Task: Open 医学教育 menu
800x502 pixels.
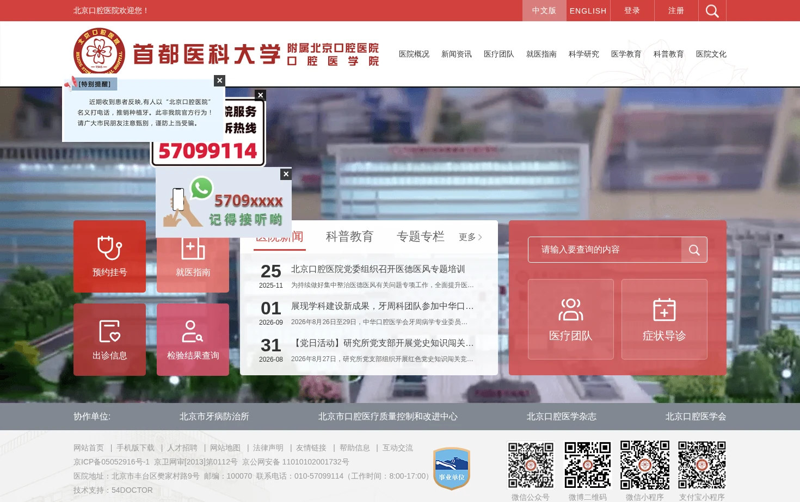Action: coord(626,54)
